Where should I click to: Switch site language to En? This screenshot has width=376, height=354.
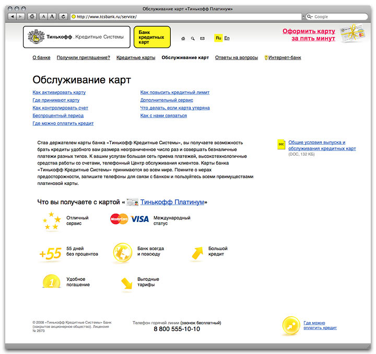click(x=227, y=38)
